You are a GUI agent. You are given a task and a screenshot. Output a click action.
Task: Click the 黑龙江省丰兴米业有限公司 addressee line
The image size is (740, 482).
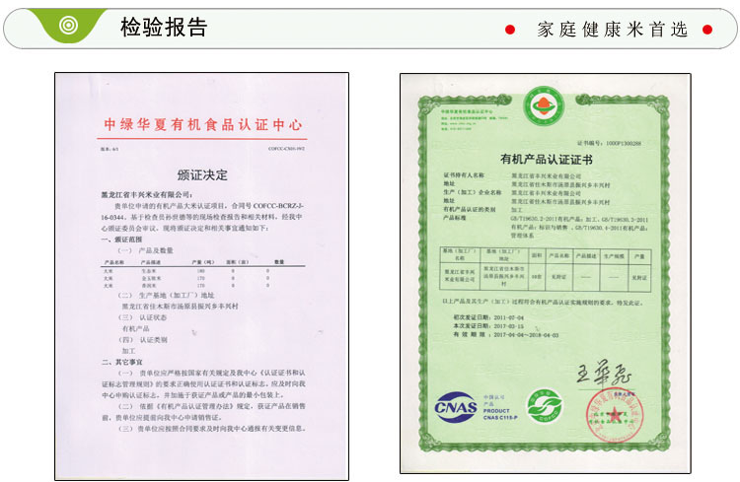pos(147,194)
